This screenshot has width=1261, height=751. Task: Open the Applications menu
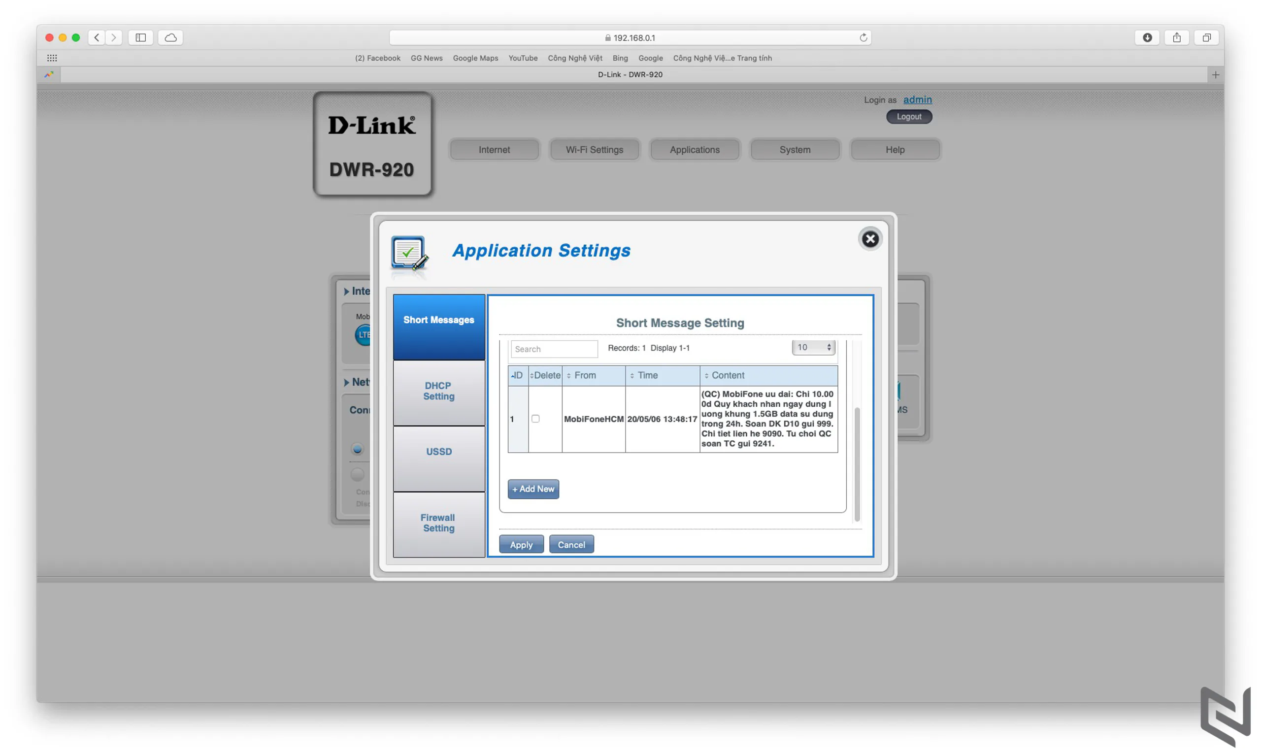point(694,149)
